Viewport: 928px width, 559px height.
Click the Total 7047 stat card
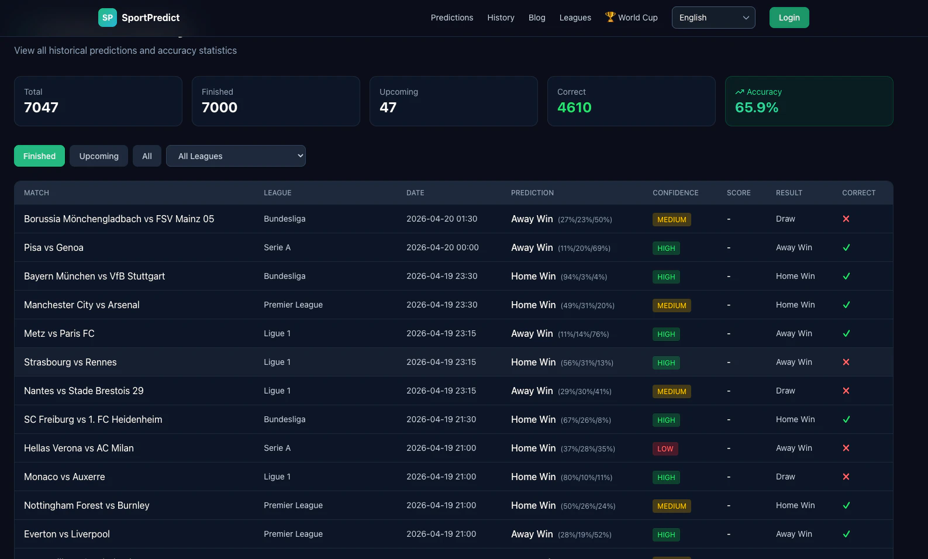tap(98, 101)
